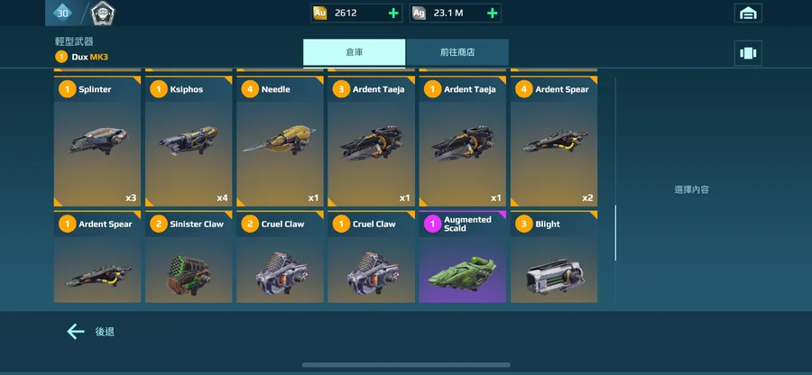Add gold with the Au plus button
Screen dimensions: 812x375
[x=393, y=13]
